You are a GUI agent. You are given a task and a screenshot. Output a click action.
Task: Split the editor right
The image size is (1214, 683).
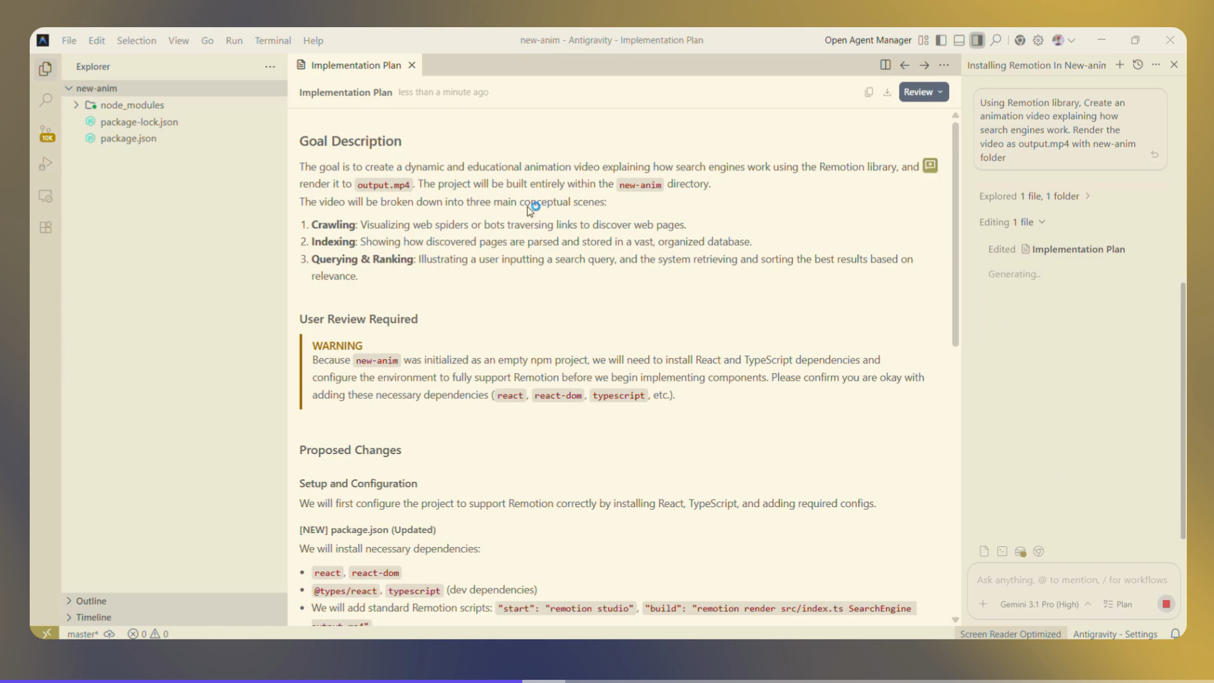click(x=885, y=65)
